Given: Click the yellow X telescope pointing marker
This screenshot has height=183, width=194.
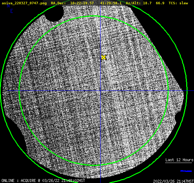Looking at the screenshot, I should point(104,58).
